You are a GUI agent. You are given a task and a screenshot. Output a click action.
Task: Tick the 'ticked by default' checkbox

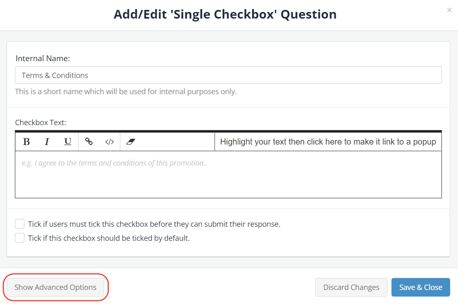click(19, 237)
